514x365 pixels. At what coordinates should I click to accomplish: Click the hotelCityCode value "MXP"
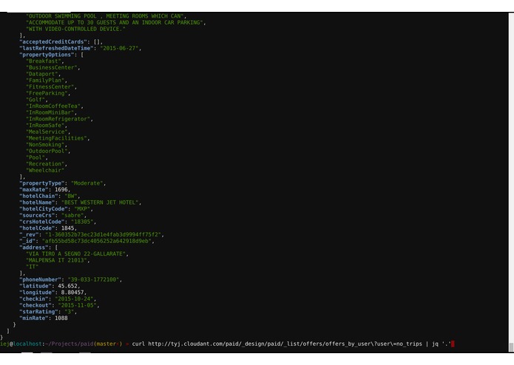pyautogui.click(x=82, y=209)
